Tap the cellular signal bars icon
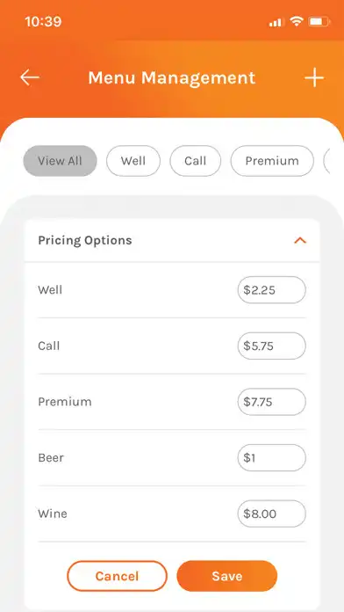The height and width of the screenshot is (612, 344). pyautogui.click(x=275, y=23)
